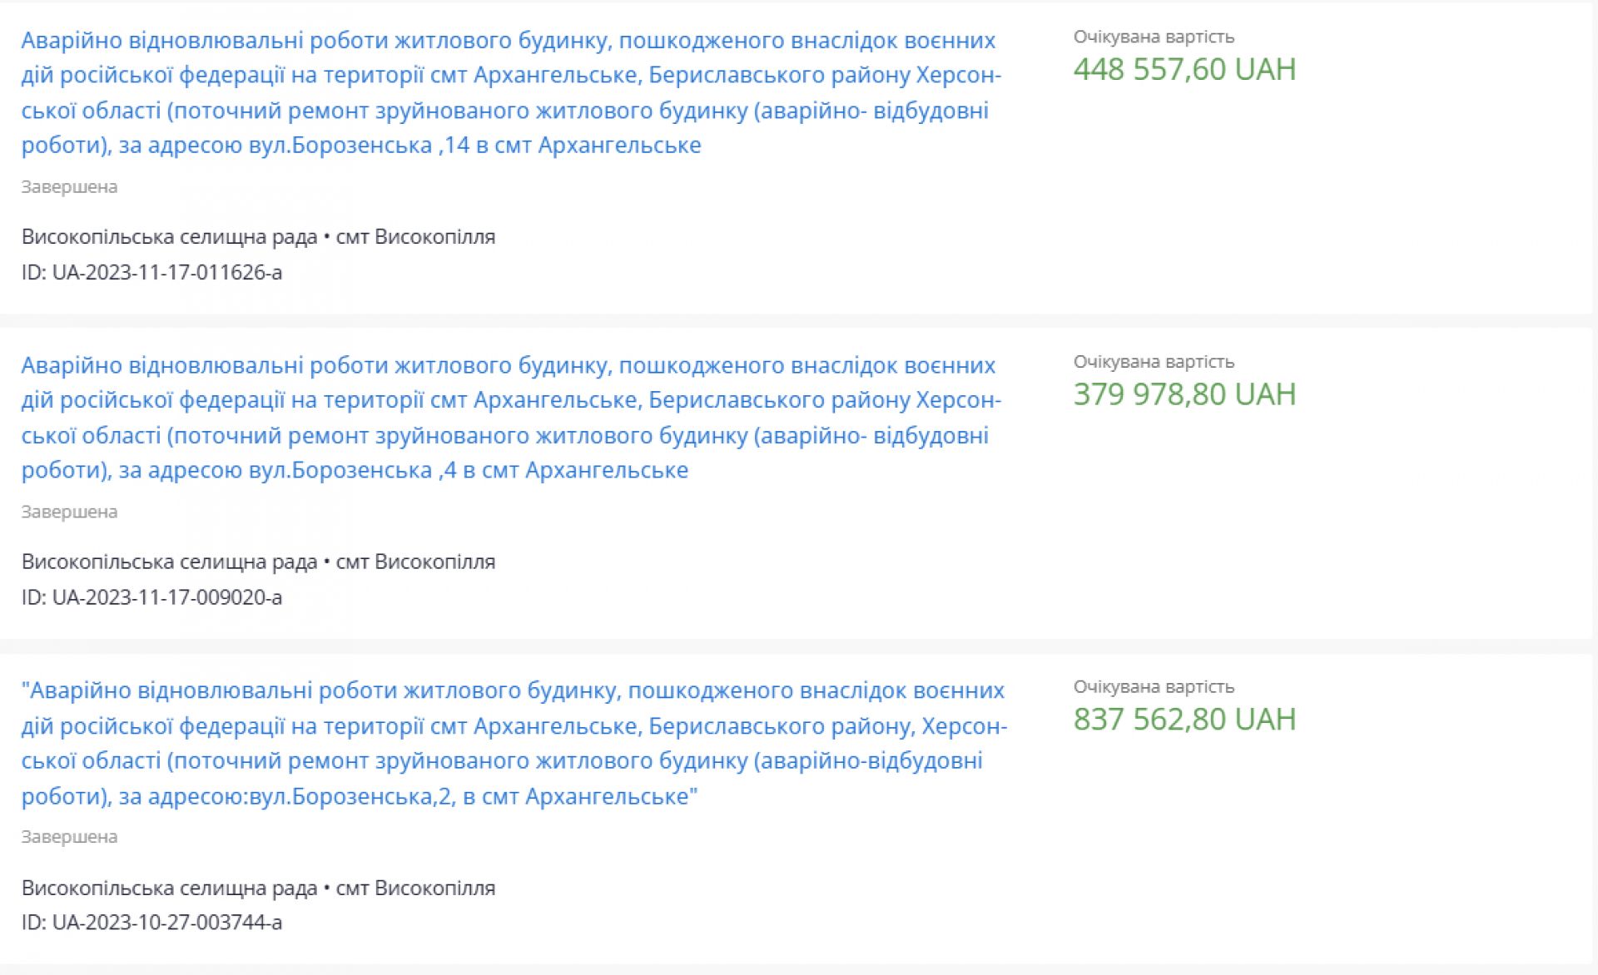Image resolution: width=1598 pixels, height=975 pixels.
Task: Click the 448 557,60 UAH amount
Action: [x=1184, y=69]
